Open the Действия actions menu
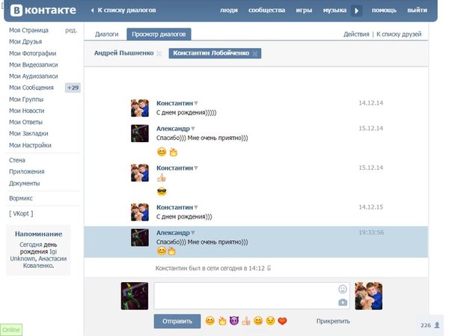The height and width of the screenshot is (336, 449). (x=355, y=34)
